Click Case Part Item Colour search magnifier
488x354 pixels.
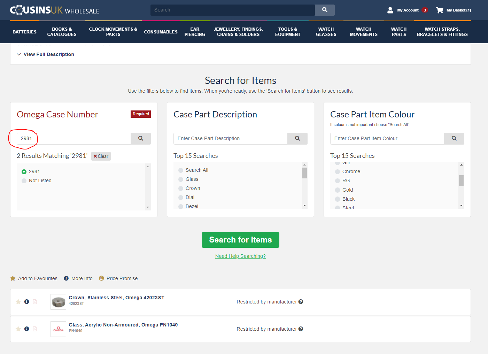pos(454,138)
